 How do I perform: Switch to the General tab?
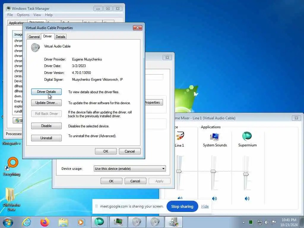pos(34,37)
